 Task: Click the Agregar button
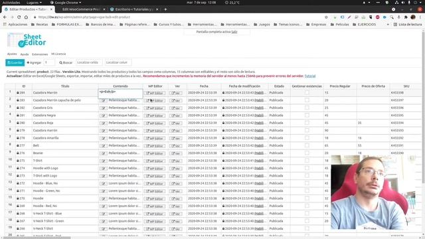tap(34, 62)
